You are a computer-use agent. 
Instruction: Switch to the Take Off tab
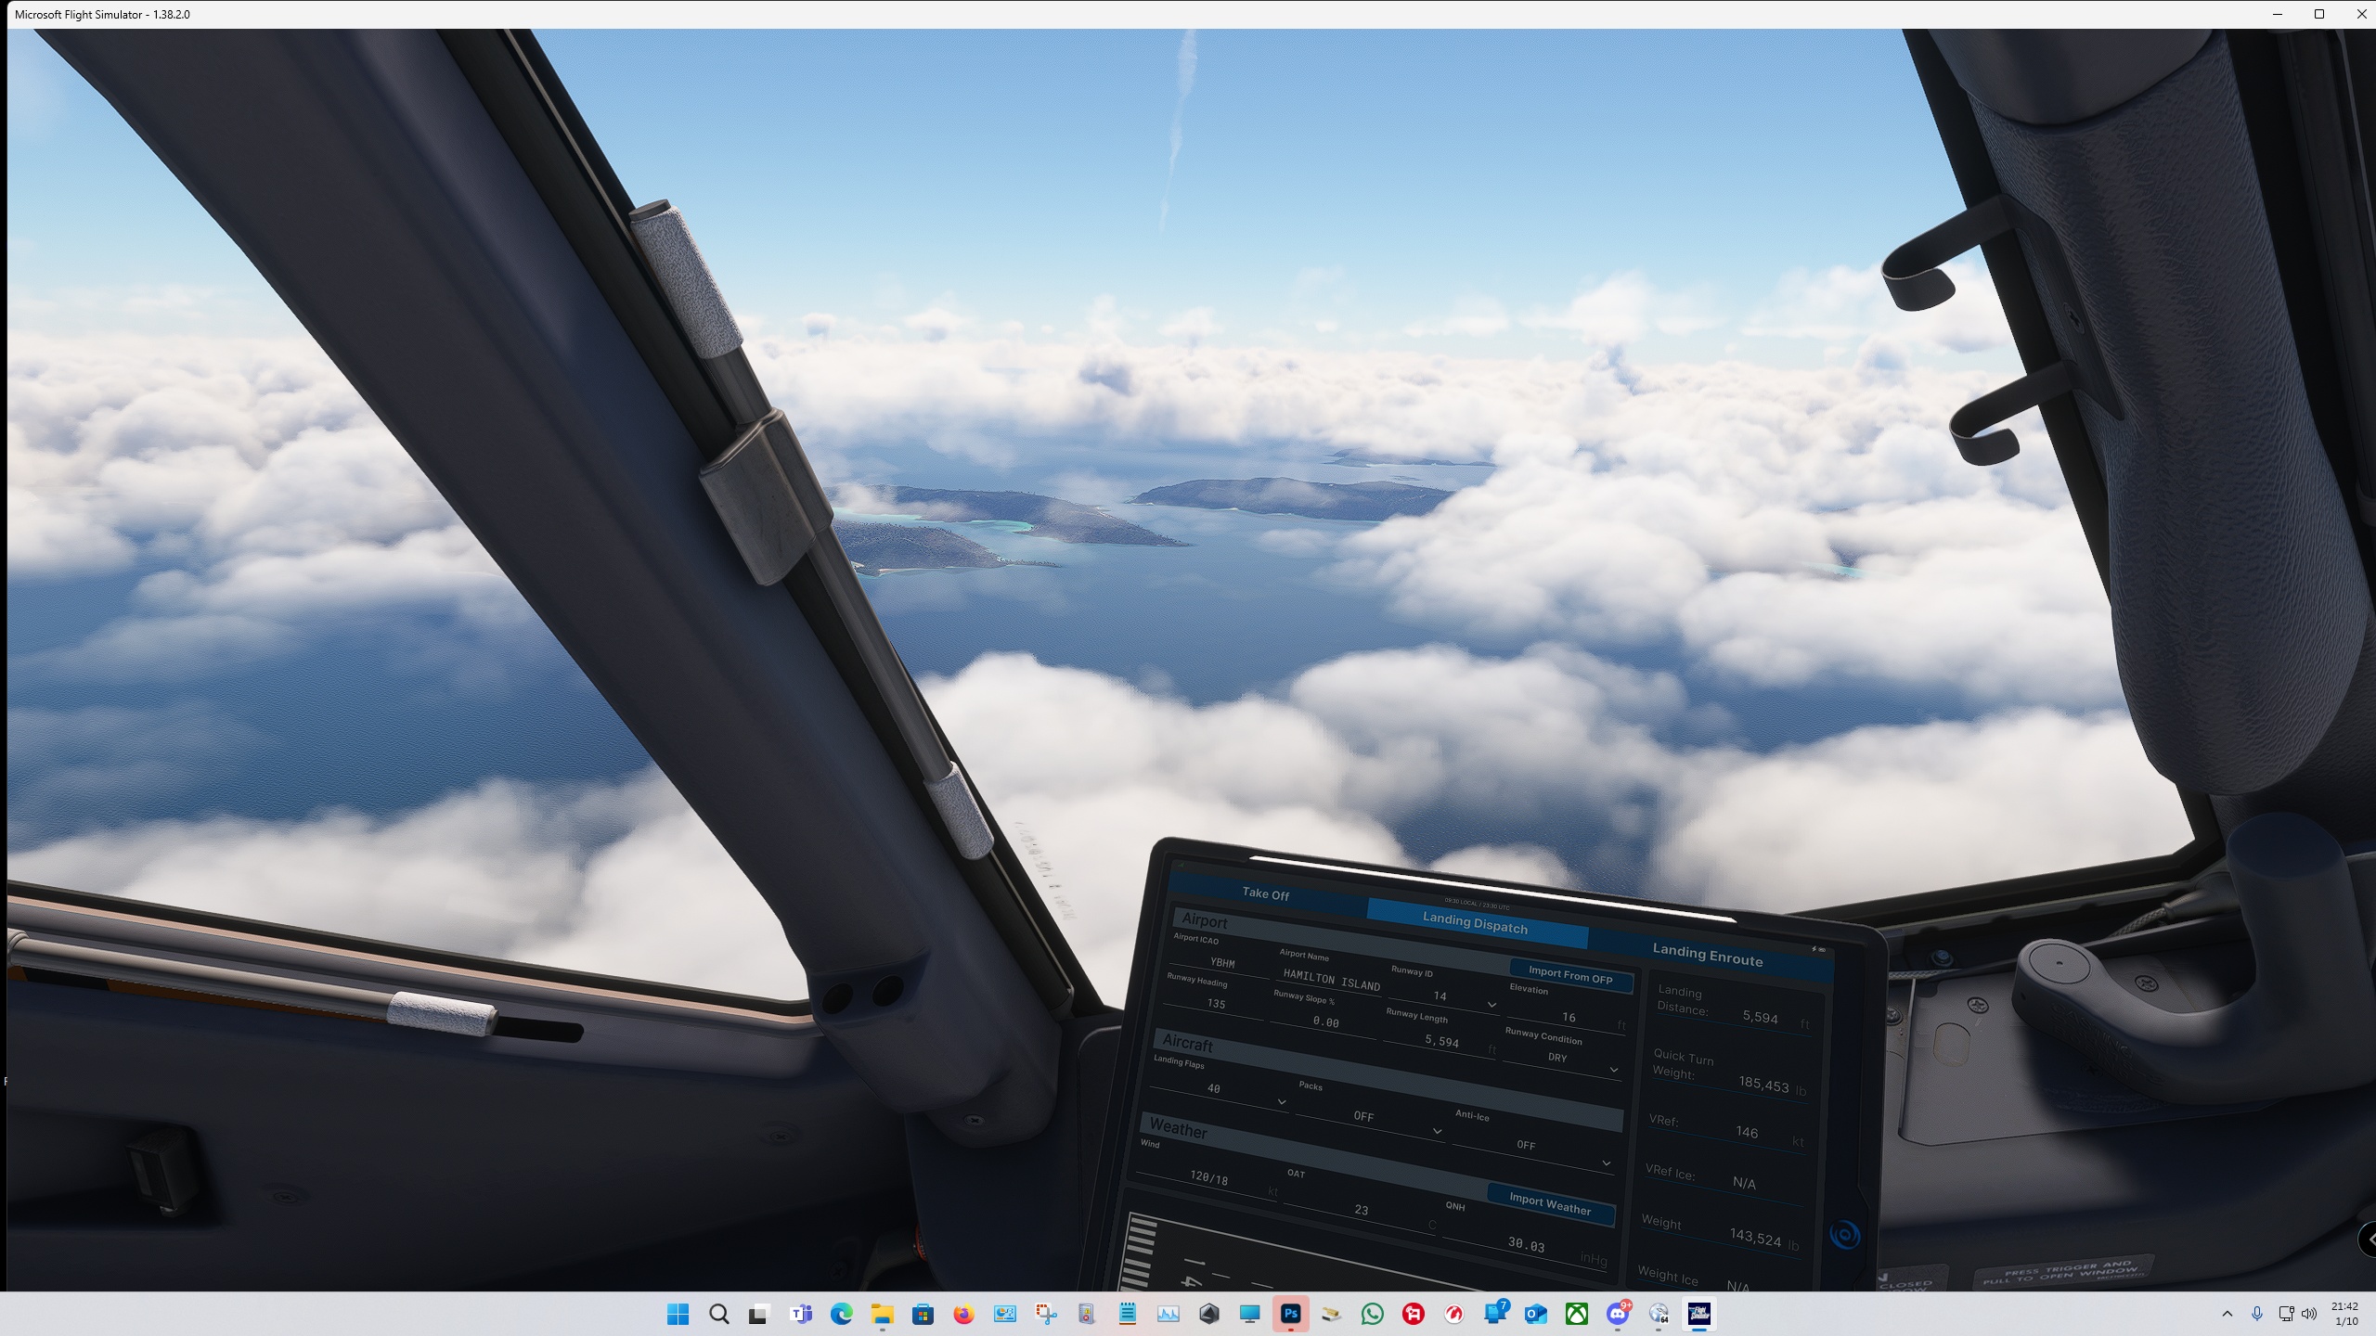[1266, 893]
